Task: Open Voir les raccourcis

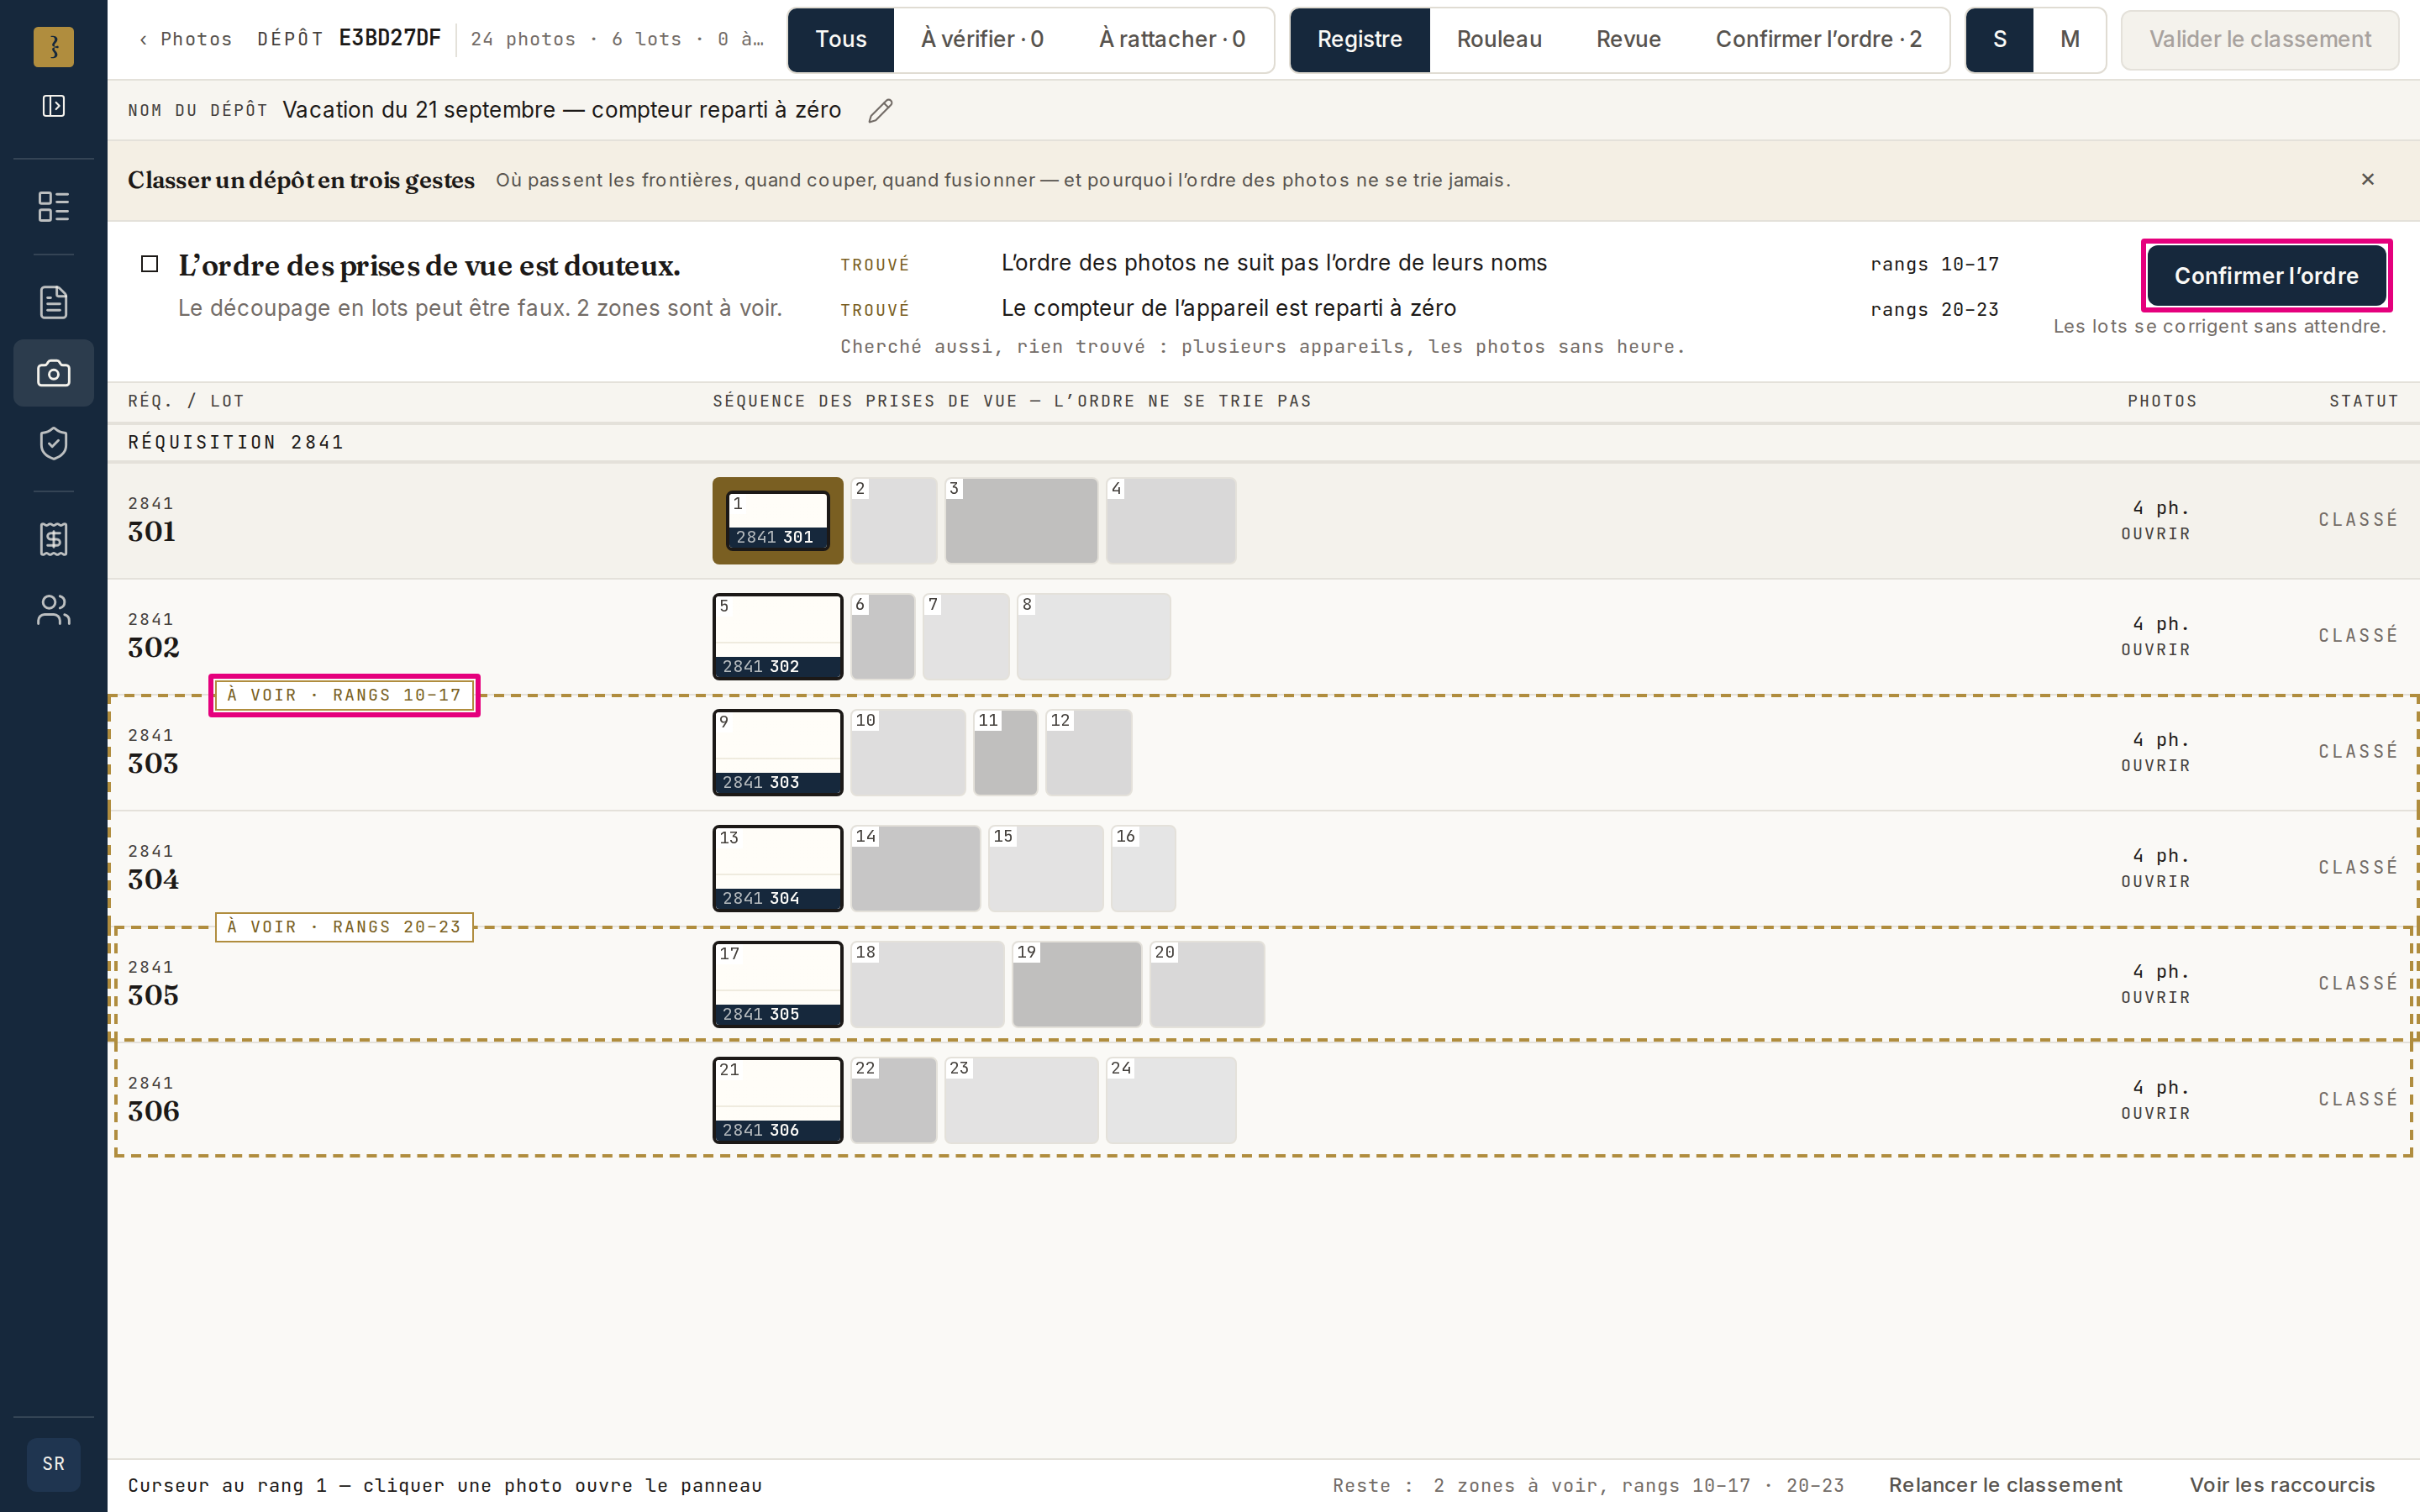Action: point(2282,1485)
